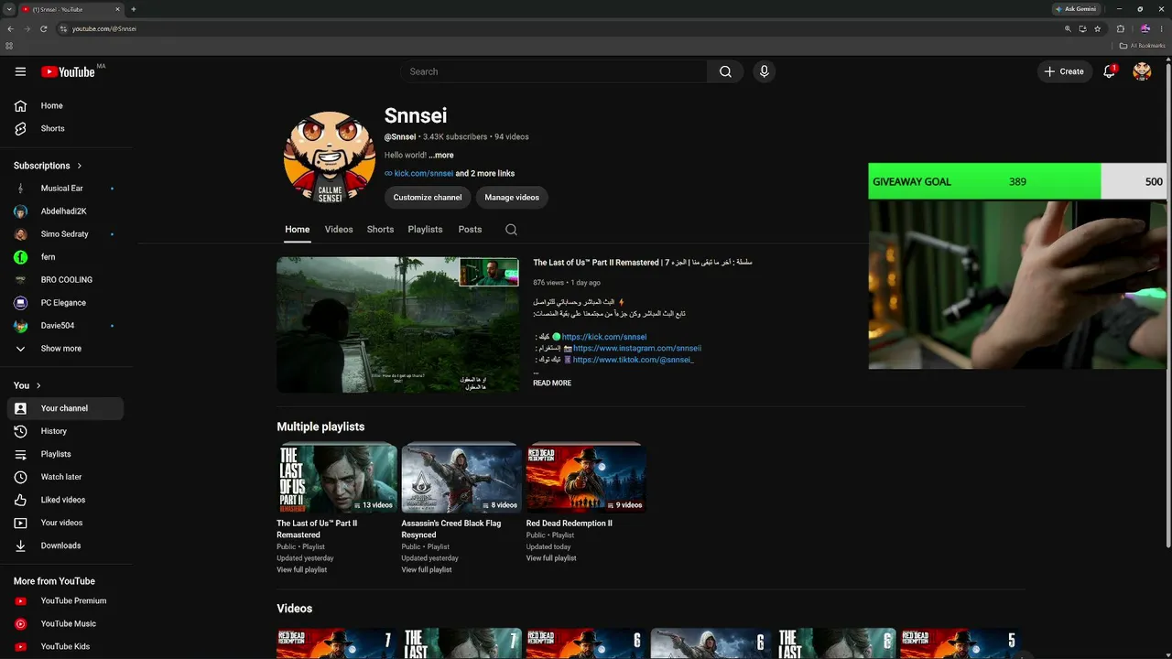Switch to the channel Posts tab
The image size is (1172, 659).
click(470, 230)
